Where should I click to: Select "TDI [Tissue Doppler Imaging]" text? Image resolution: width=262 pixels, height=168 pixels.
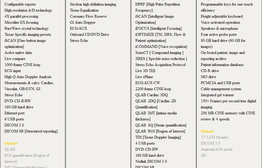[158, 137]
